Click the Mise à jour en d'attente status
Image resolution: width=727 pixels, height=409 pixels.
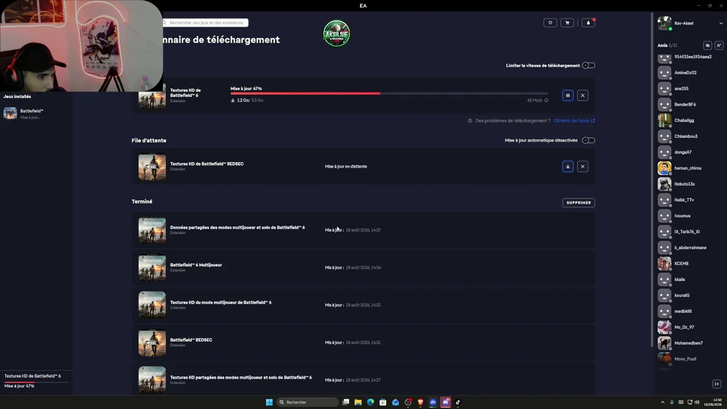point(346,166)
